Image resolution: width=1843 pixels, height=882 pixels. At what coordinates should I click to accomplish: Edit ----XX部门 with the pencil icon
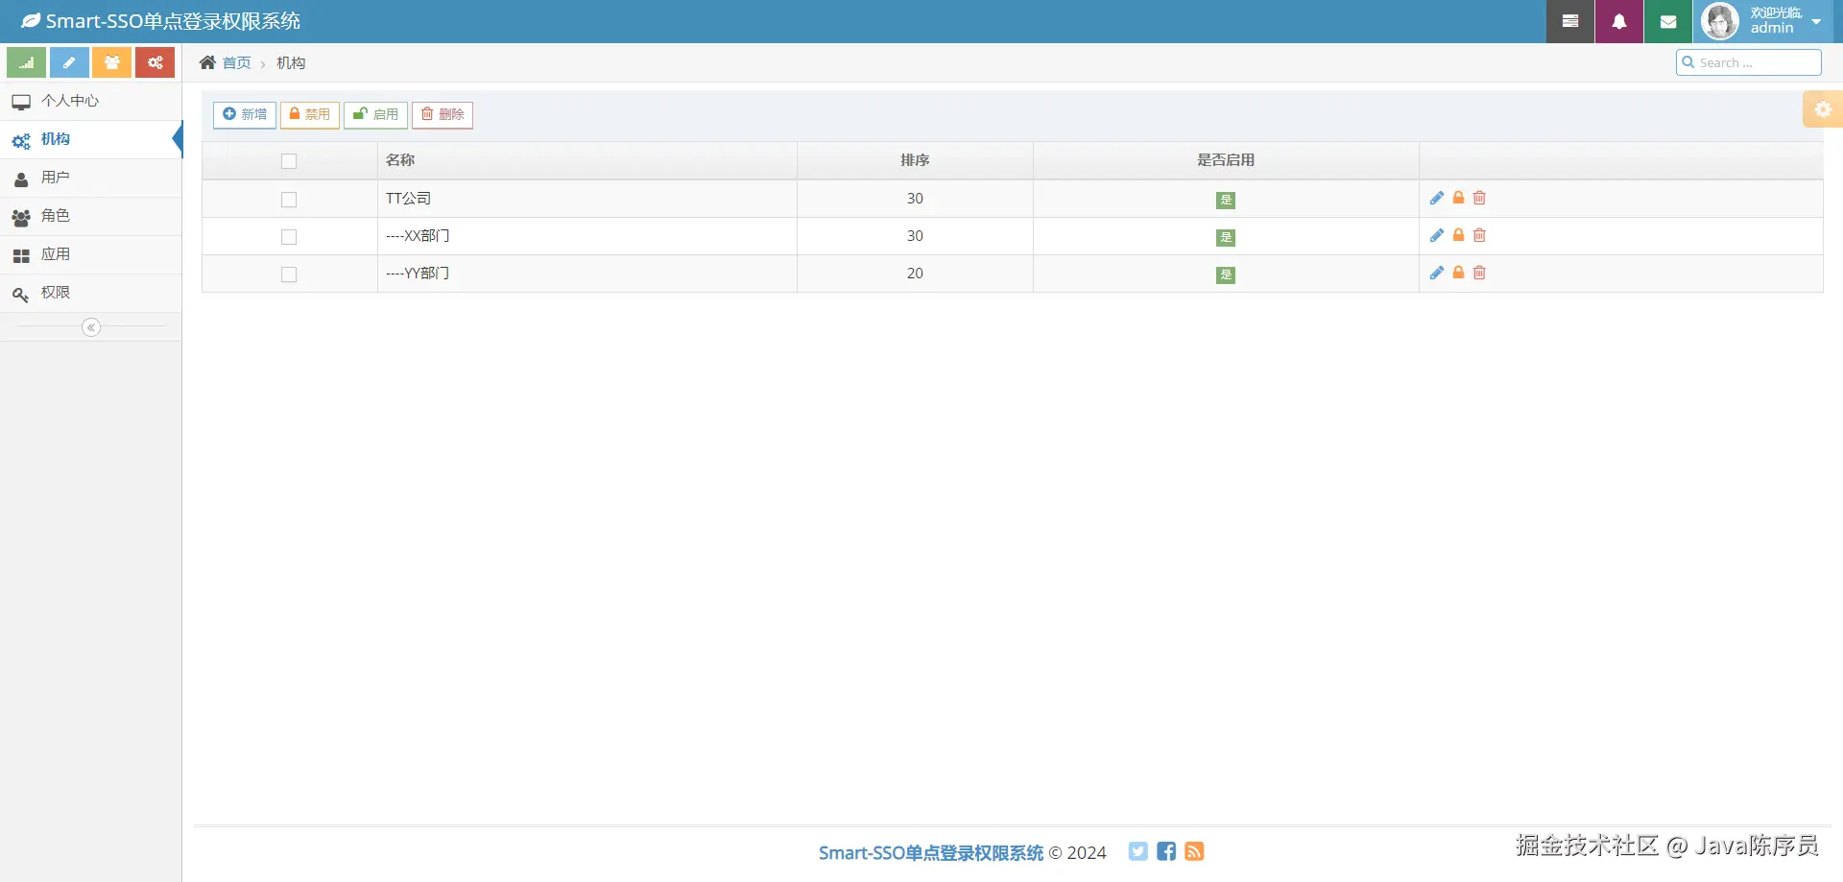(1437, 235)
